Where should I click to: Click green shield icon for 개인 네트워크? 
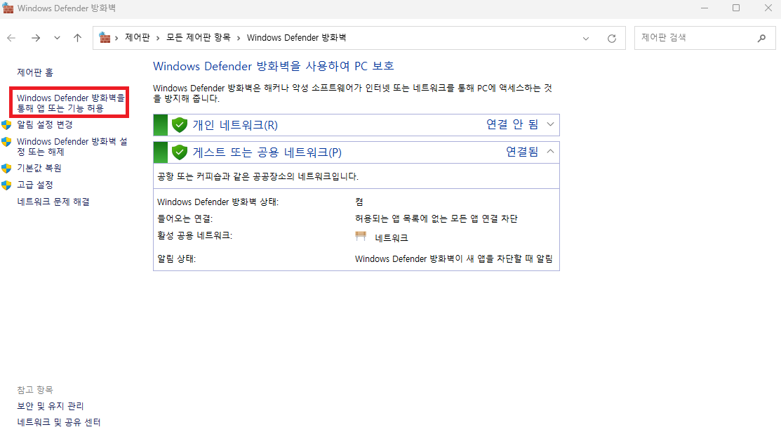[x=180, y=125]
